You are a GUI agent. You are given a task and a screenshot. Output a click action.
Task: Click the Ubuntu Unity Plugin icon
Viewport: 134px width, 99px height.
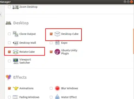click(x=57, y=52)
